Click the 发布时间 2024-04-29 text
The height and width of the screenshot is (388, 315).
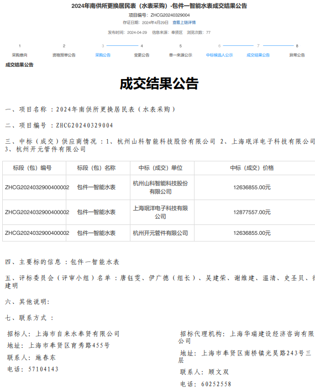(x=127, y=33)
